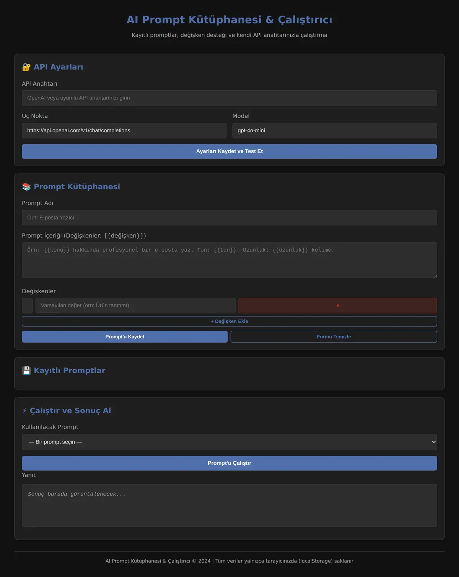Click the Uç Nokta label
This screenshot has height=577, width=459.
35,116
